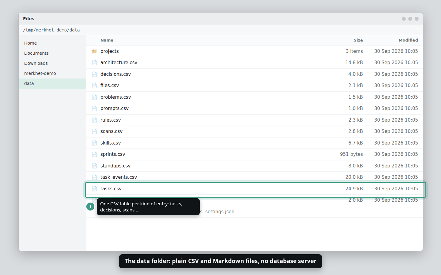441x275 pixels.
Task: Open Documents in the sidebar
Action: coord(52,53)
